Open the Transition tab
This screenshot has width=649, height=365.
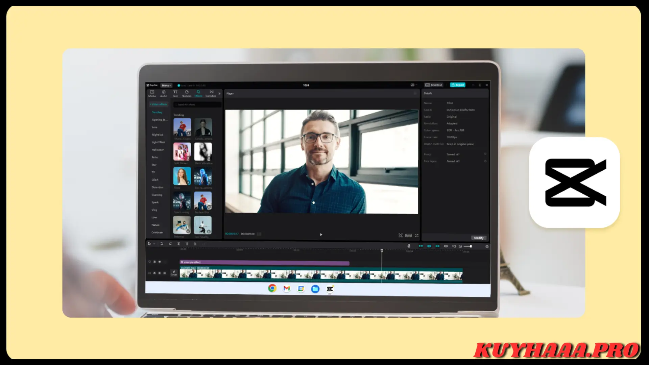[211, 94]
